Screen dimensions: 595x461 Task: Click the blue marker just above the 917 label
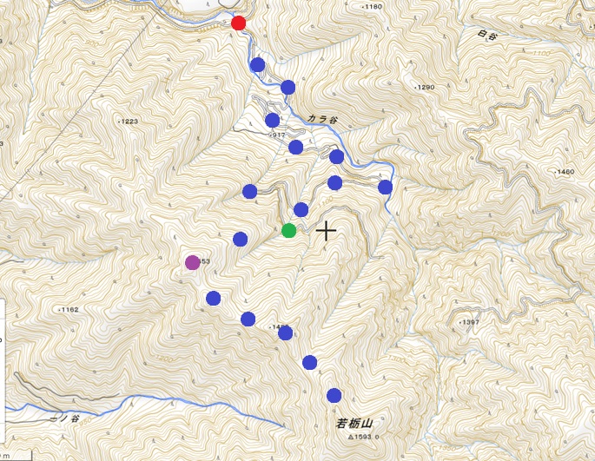273,120
